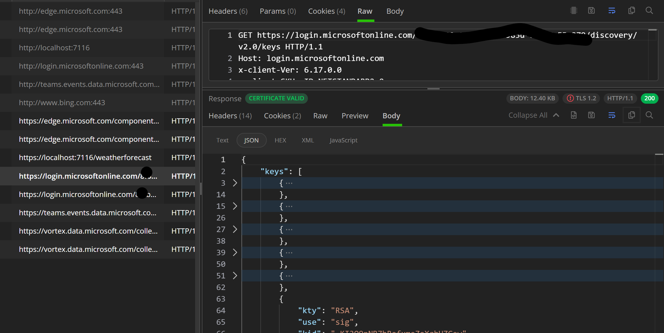Screen dimensions: 664x333
Task: Save the request raw content
Action: (591, 11)
